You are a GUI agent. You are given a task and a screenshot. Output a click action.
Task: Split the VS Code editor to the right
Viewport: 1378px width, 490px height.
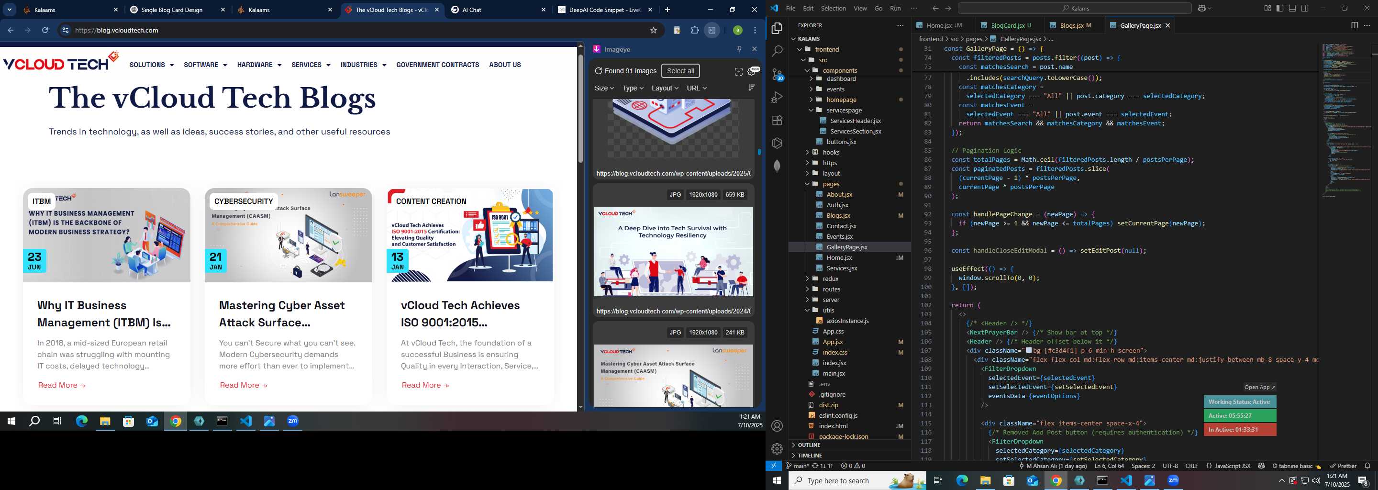coord(1354,25)
